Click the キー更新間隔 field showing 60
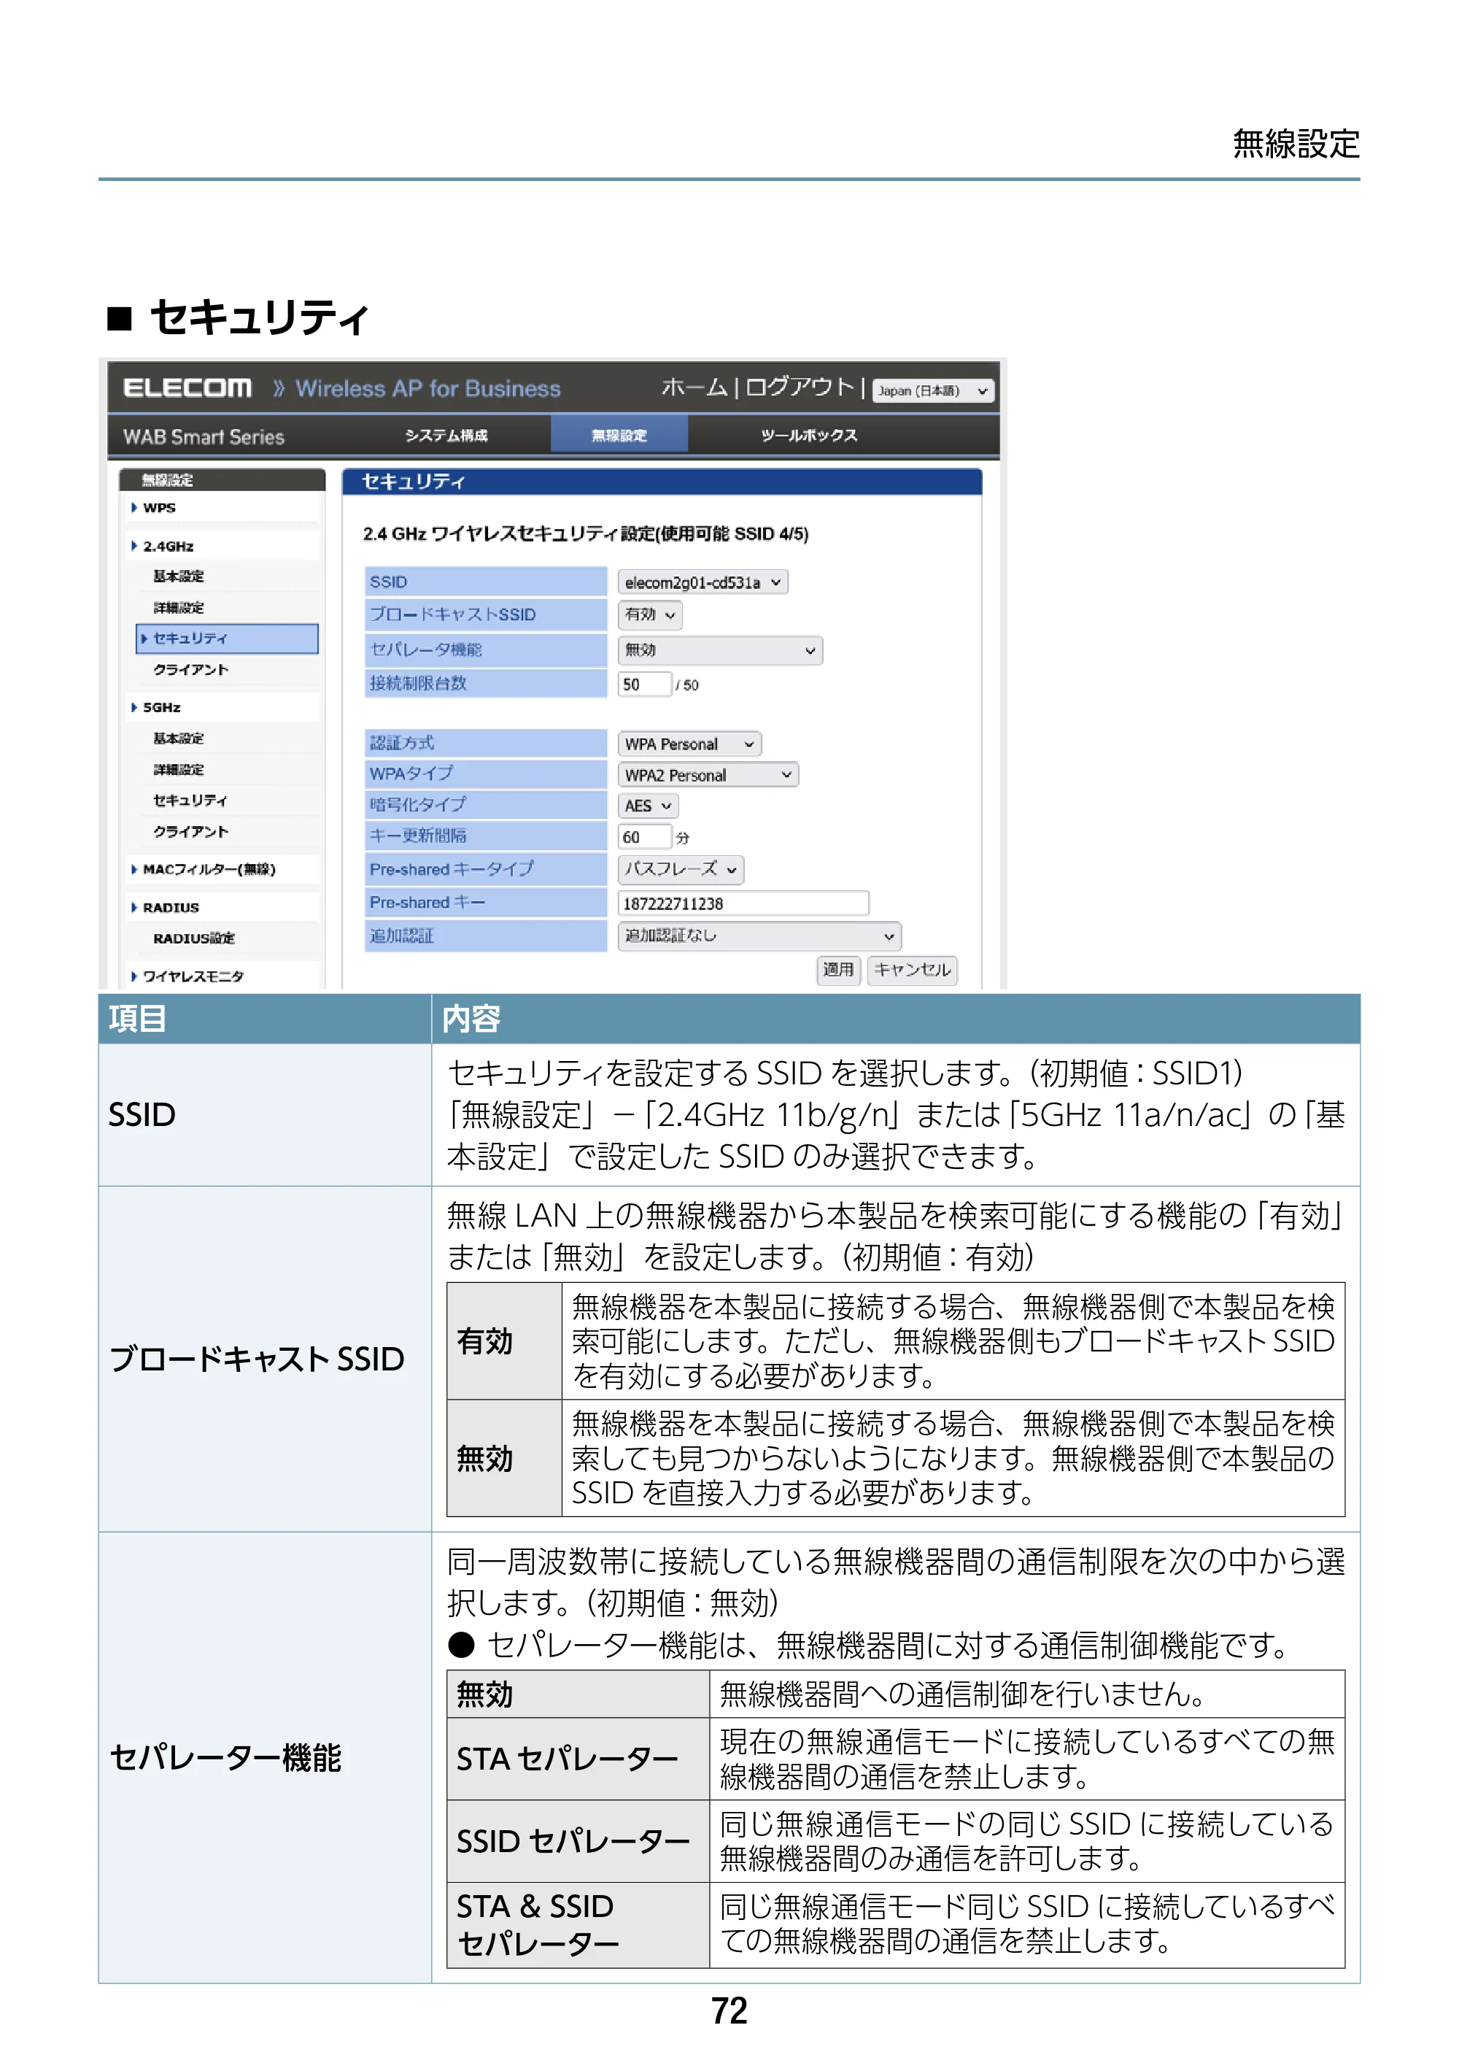The width and height of the screenshot is (1459, 2071). [645, 837]
